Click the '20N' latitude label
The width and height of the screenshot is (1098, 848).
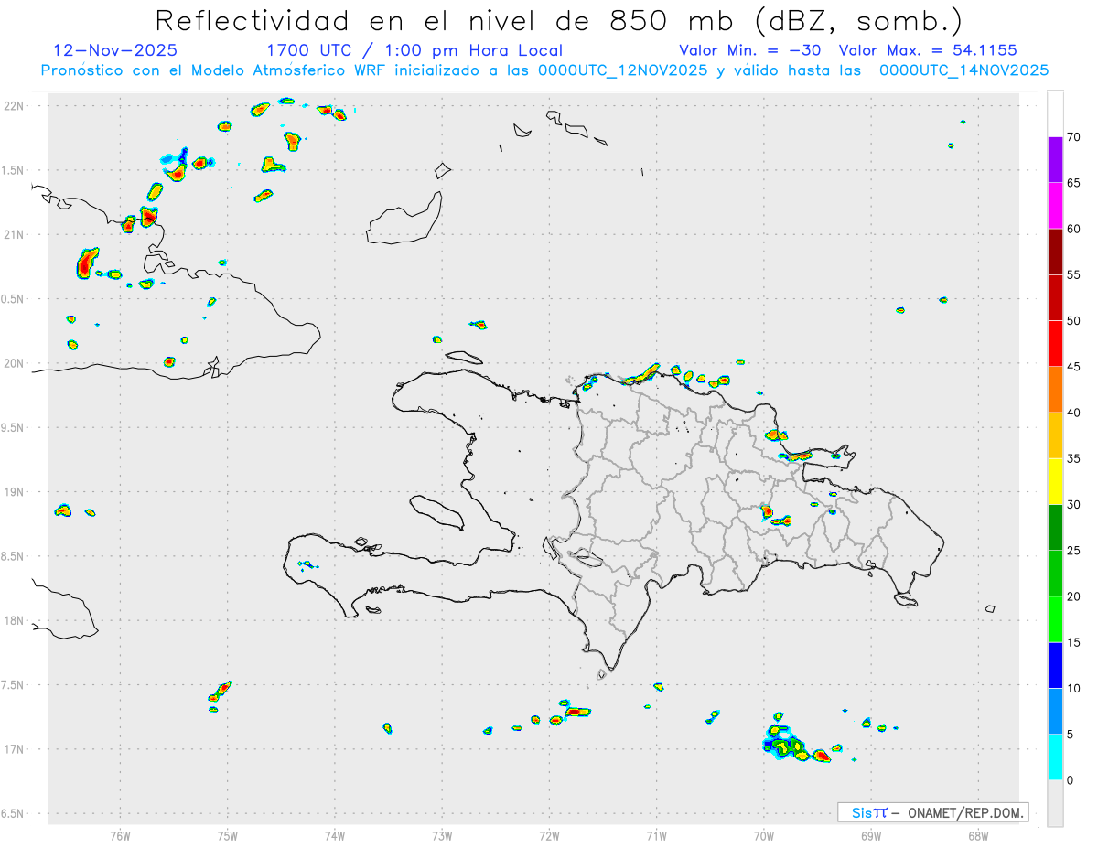point(15,363)
